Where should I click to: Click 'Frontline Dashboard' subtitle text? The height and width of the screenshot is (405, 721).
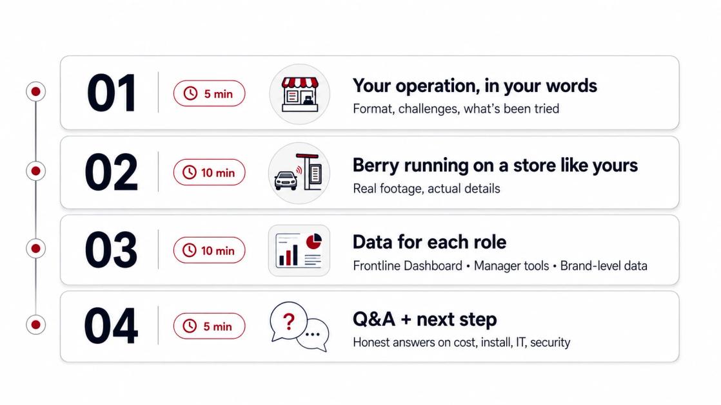tap(408, 266)
